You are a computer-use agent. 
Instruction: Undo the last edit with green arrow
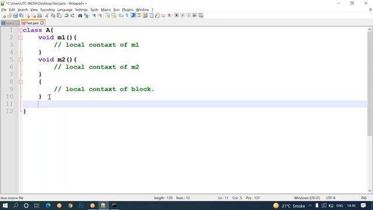(66, 16)
